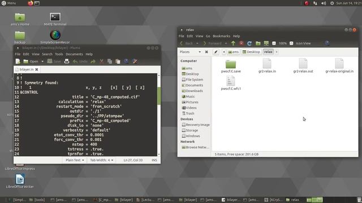Open Pluma Tools menu
The width and height of the screenshot is (362, 203).
59,54
